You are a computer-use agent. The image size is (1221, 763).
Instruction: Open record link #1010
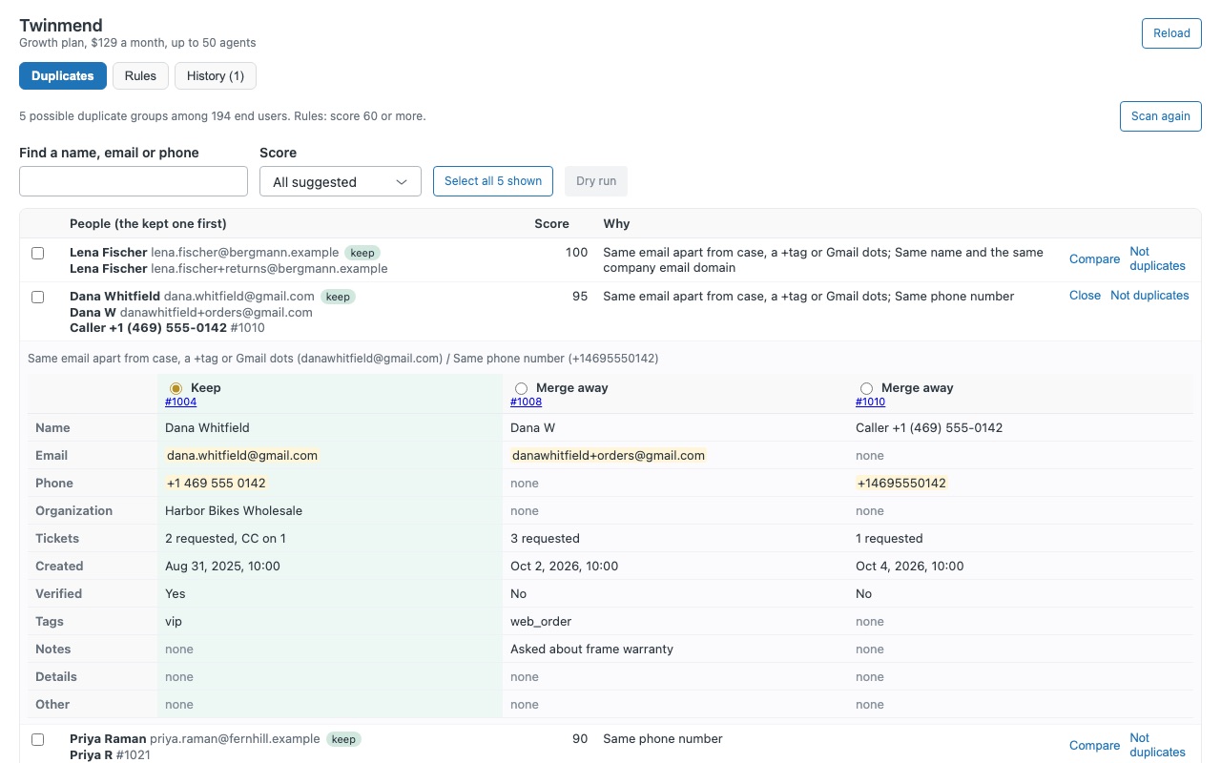coord(871,402)
